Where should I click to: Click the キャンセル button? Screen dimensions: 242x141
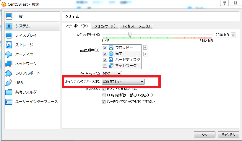pos(228,134)
